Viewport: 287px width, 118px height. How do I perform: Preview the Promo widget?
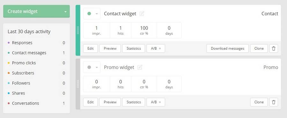(x=110, y=102)
